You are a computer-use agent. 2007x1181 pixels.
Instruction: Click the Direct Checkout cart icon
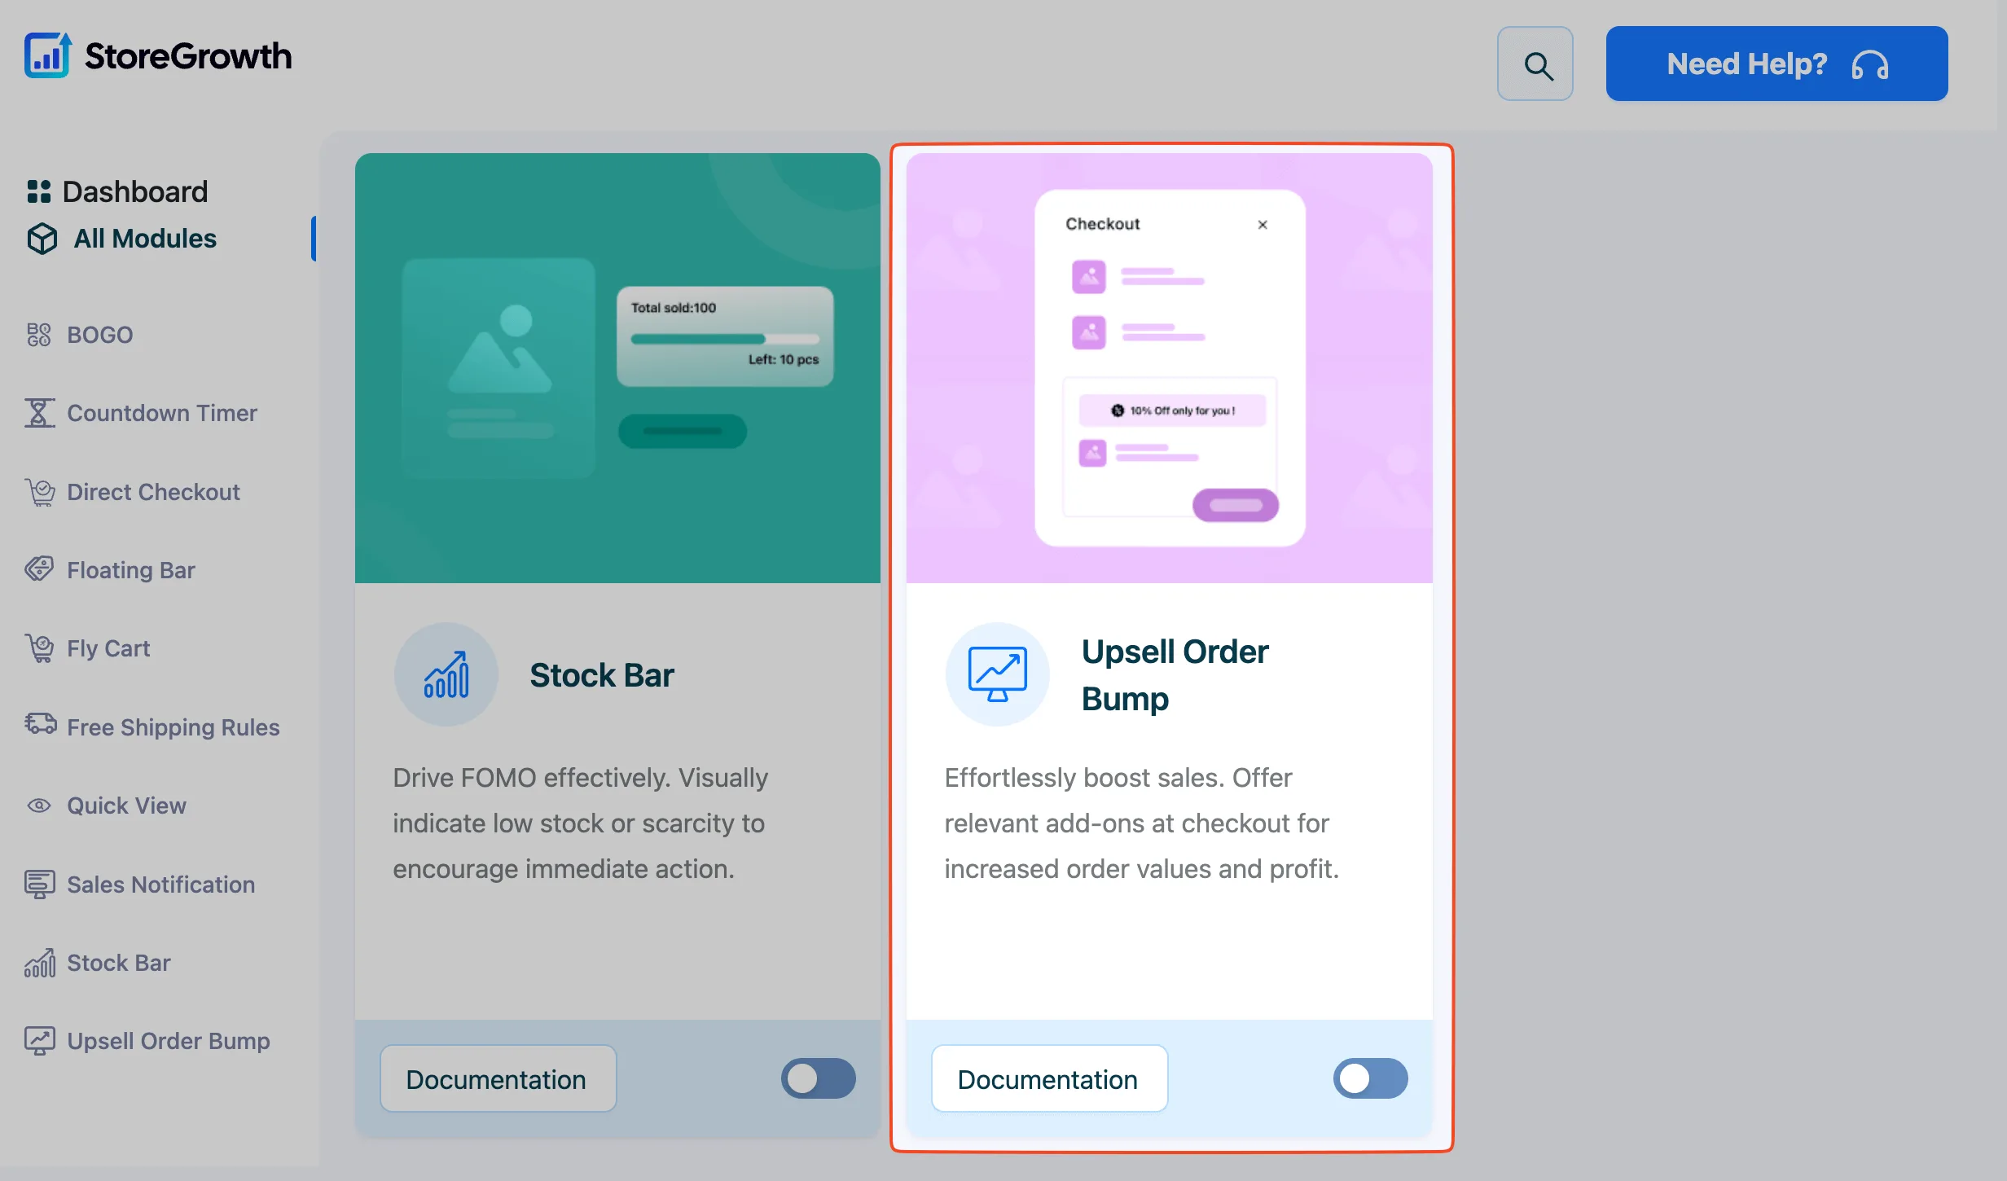point(40,492)
